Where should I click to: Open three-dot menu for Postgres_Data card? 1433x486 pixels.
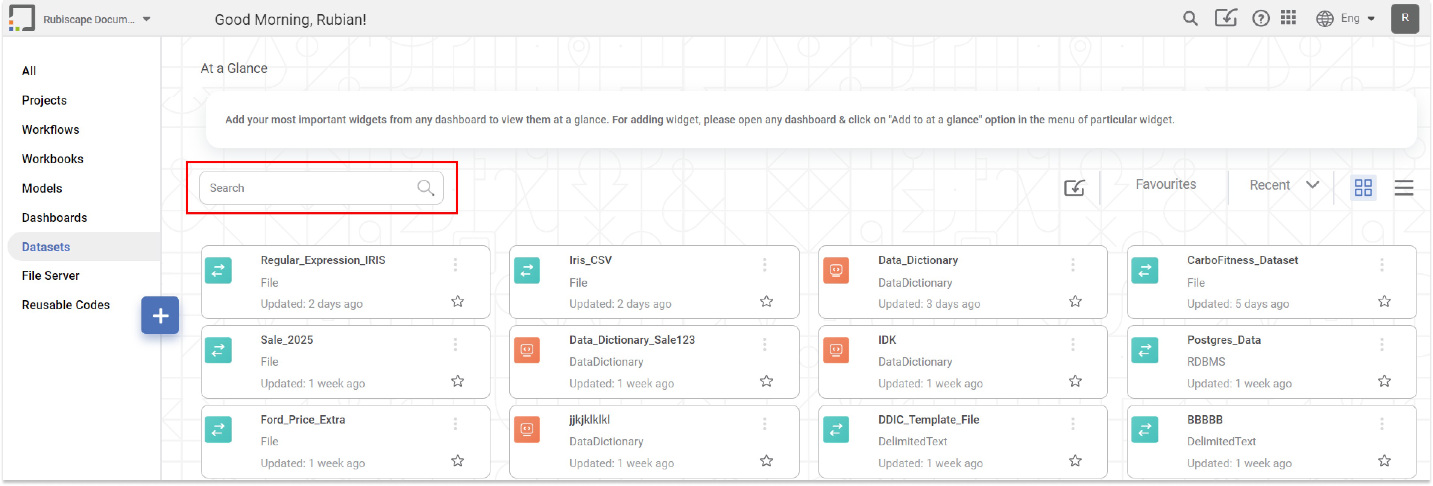[x=1382, y=345]
